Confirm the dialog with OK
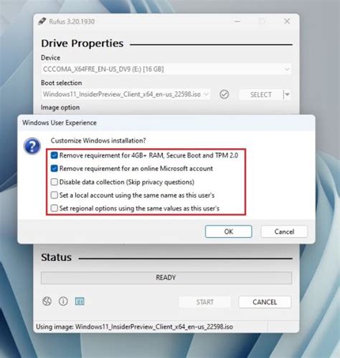Viewport: 340px width, 358px height. [x=228, y=231]
